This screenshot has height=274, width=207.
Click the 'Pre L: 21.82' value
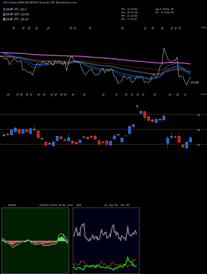[x=130, y=16]
